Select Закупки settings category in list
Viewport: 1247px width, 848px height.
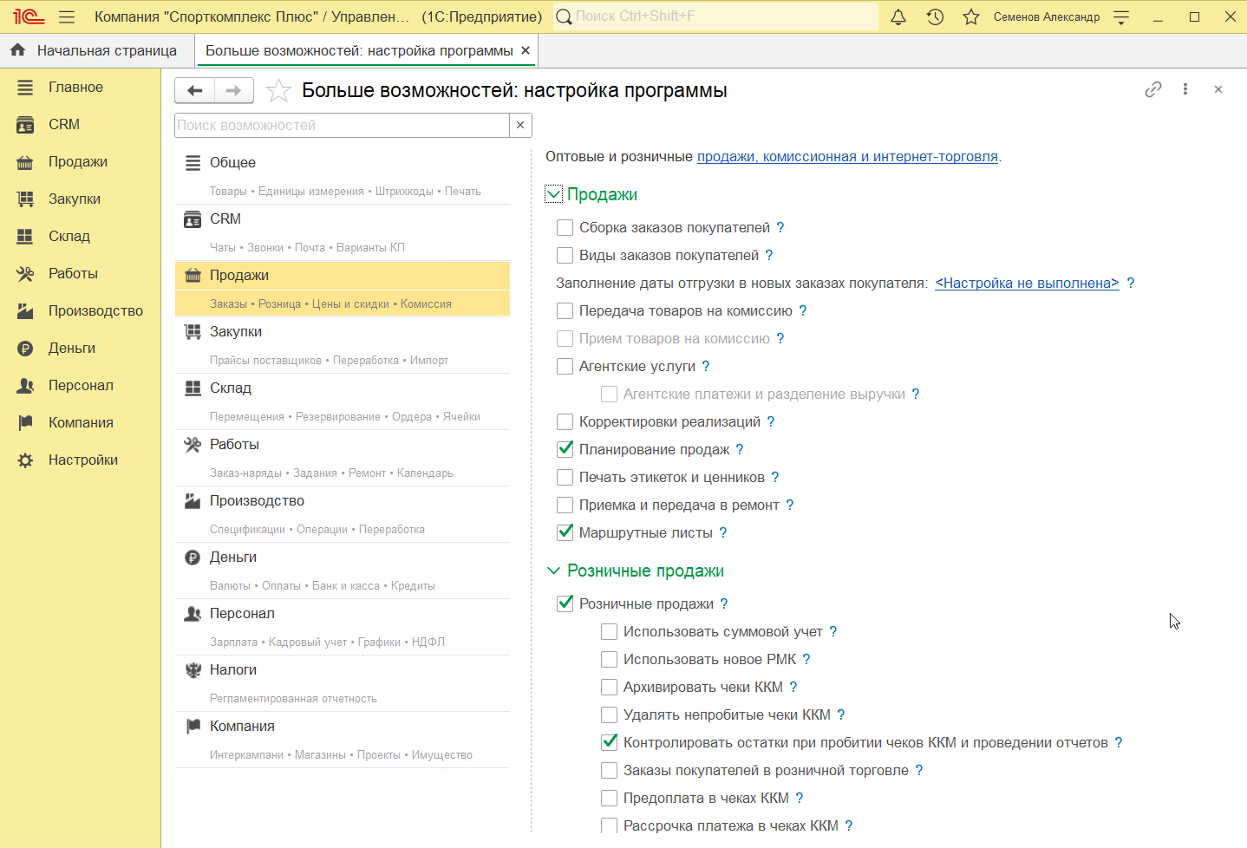pyautogui.click(x=343, y=346)
